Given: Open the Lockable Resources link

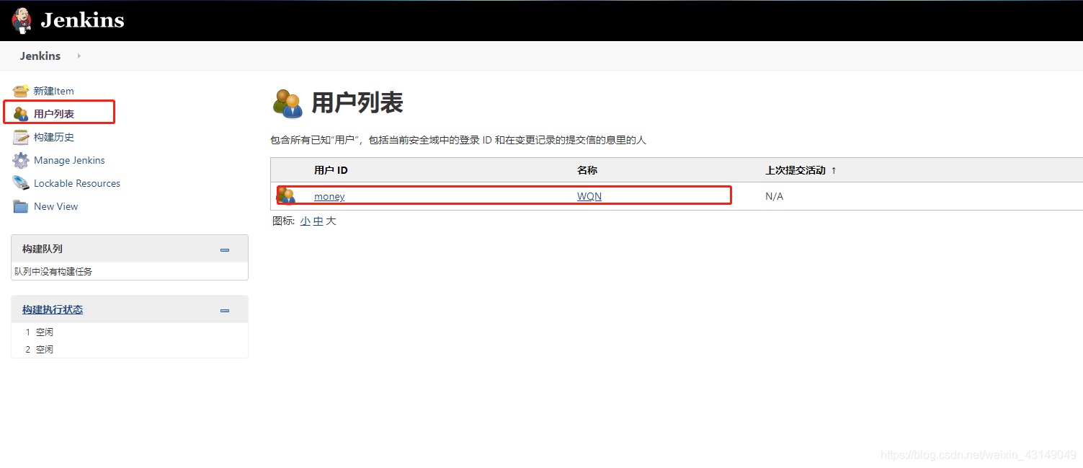Looking at the screenshot, I should tap(77, 183).
